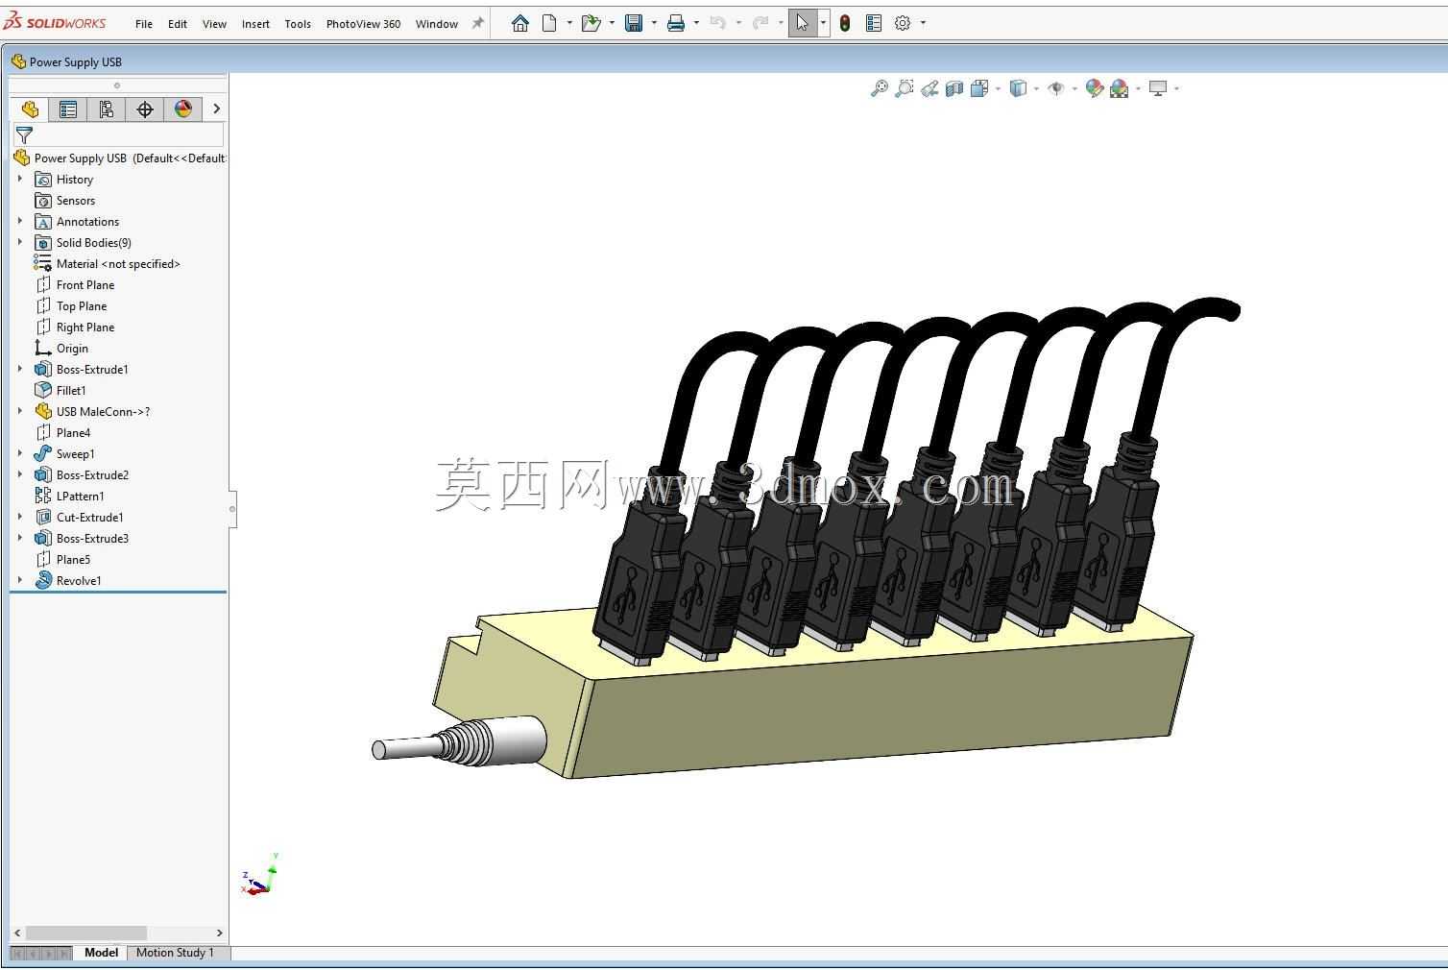Open View Orientation cube
This screenshot has width=1448, height=970.
979,88
